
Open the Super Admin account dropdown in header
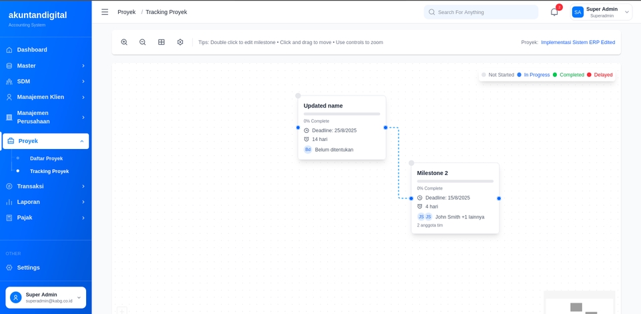601,12
